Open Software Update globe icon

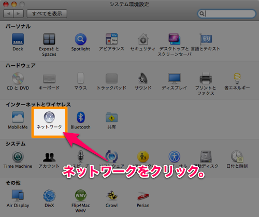112,156
